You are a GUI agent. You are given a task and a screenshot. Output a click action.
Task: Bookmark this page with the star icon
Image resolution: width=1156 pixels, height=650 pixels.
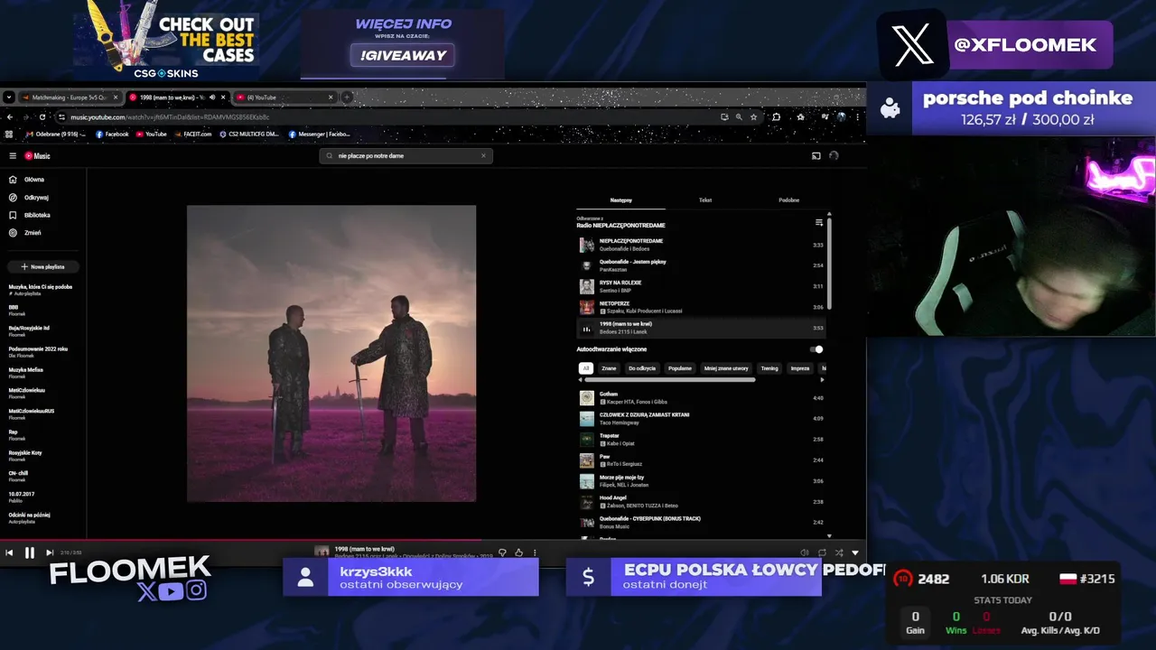click(x=753, y=116)
